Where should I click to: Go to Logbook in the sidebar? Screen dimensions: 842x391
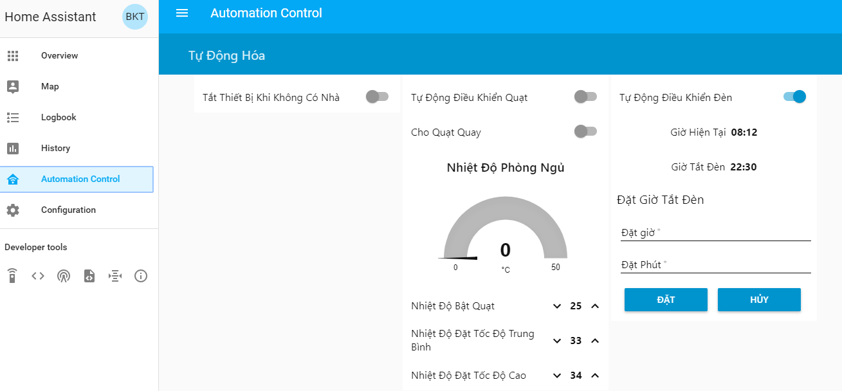59,118
